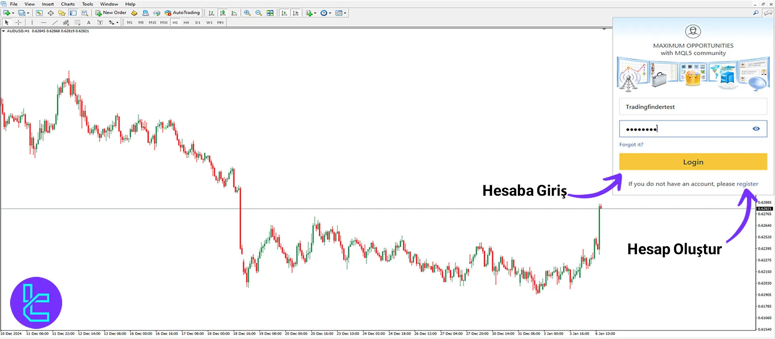Select the line chart mode icon
The width and height of the screenshot is (775, 339).
(x=234, y=13)
